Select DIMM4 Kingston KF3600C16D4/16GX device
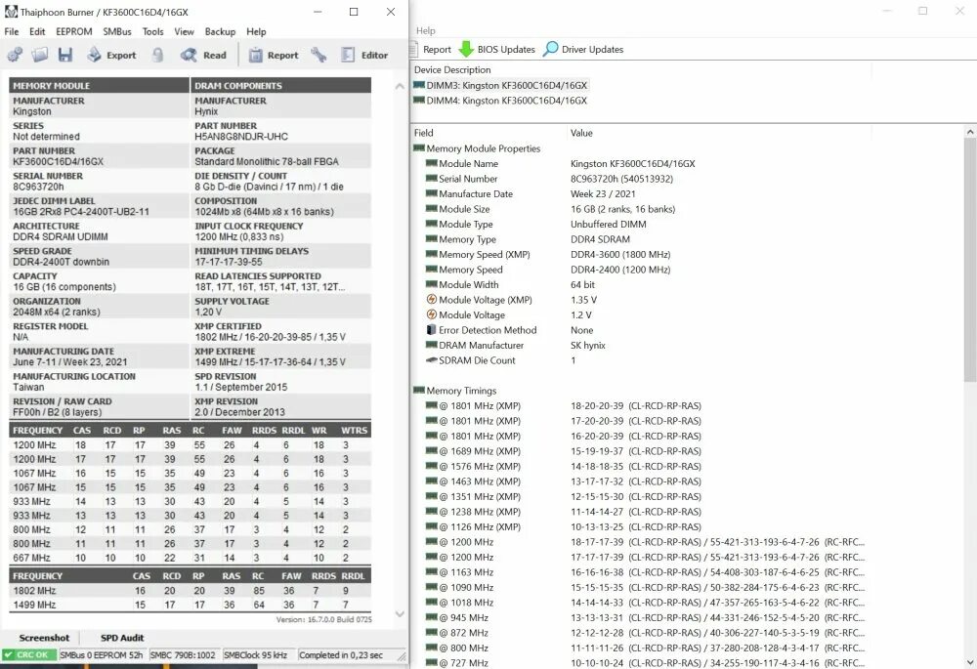 (x=500, y=101)
